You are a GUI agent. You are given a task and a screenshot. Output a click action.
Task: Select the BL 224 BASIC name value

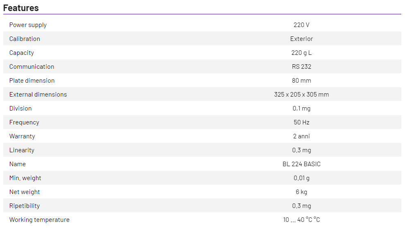[301, 164]
